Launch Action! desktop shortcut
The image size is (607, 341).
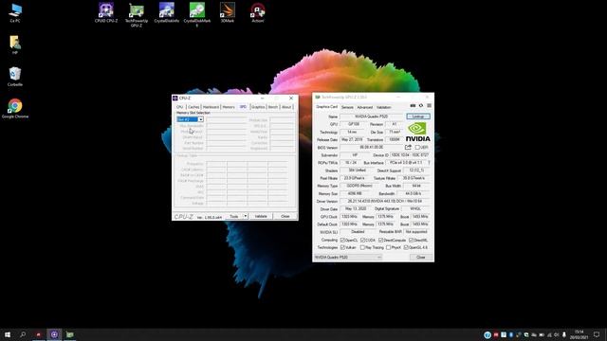[x=258, y=12]
